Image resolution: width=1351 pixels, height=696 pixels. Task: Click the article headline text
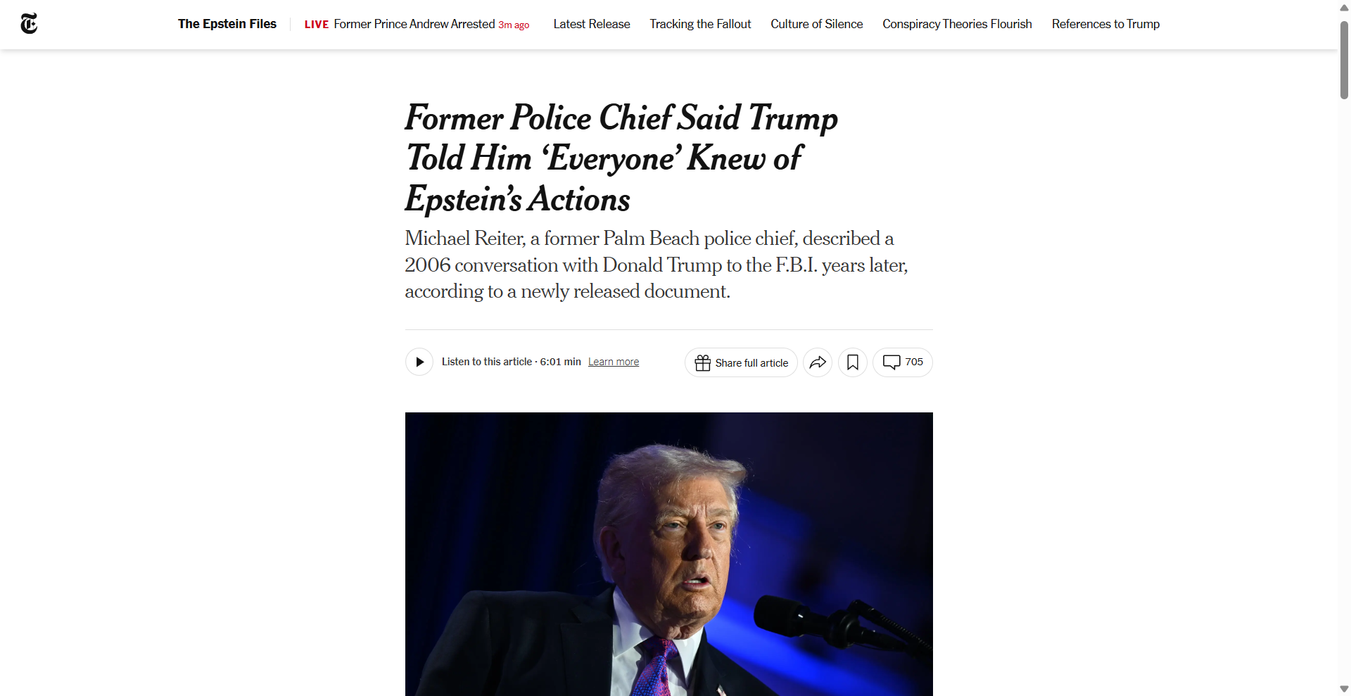click(621, 158)
